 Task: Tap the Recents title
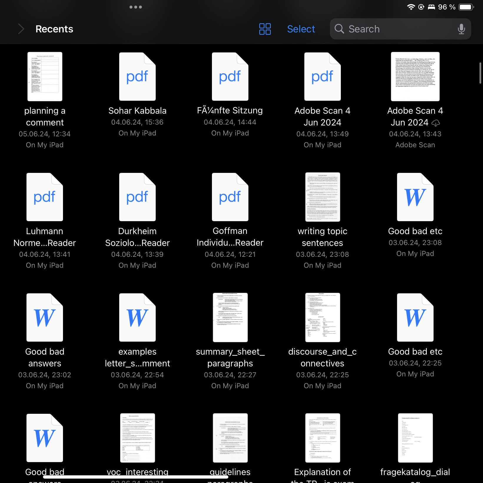[x=54, y=29]
